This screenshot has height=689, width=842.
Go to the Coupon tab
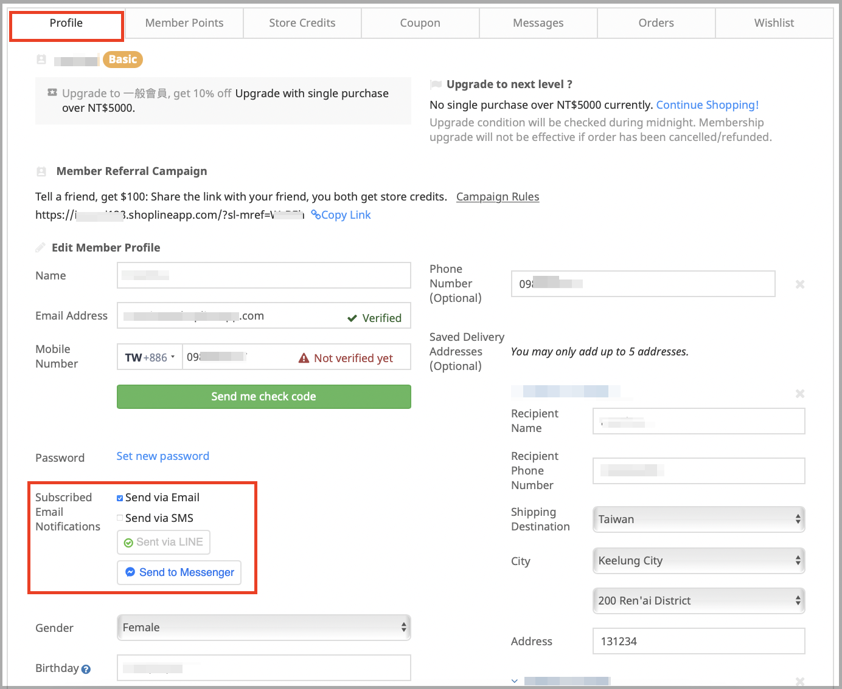420,23
